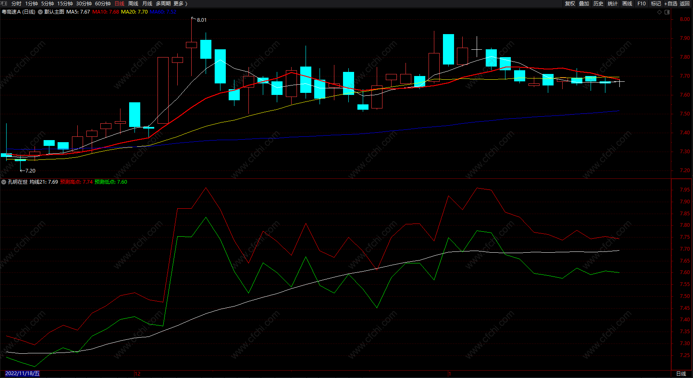Screen dimensions: 693x378
Task: Select the 1分钟 period
Action: click(32, 4)
